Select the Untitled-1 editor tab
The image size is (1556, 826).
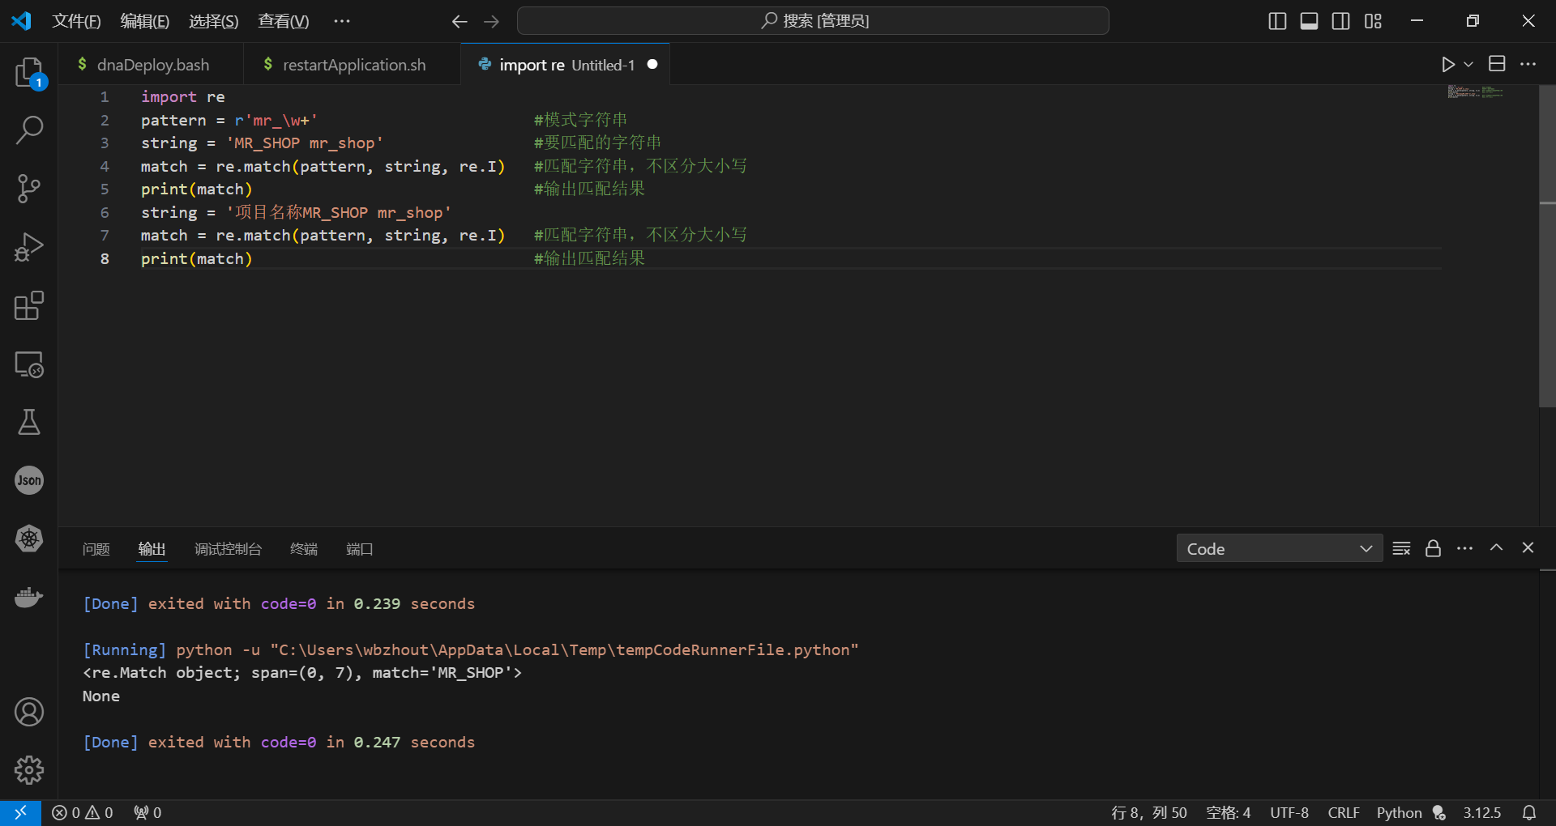click(x=566, y=65)
